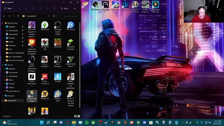Open The Sims 4 shortcut

pos(45,26)
